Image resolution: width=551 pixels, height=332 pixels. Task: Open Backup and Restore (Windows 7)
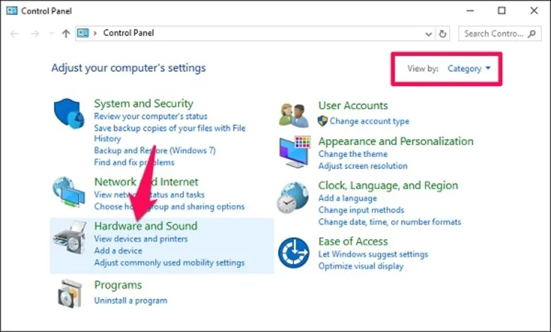[154, 151]
